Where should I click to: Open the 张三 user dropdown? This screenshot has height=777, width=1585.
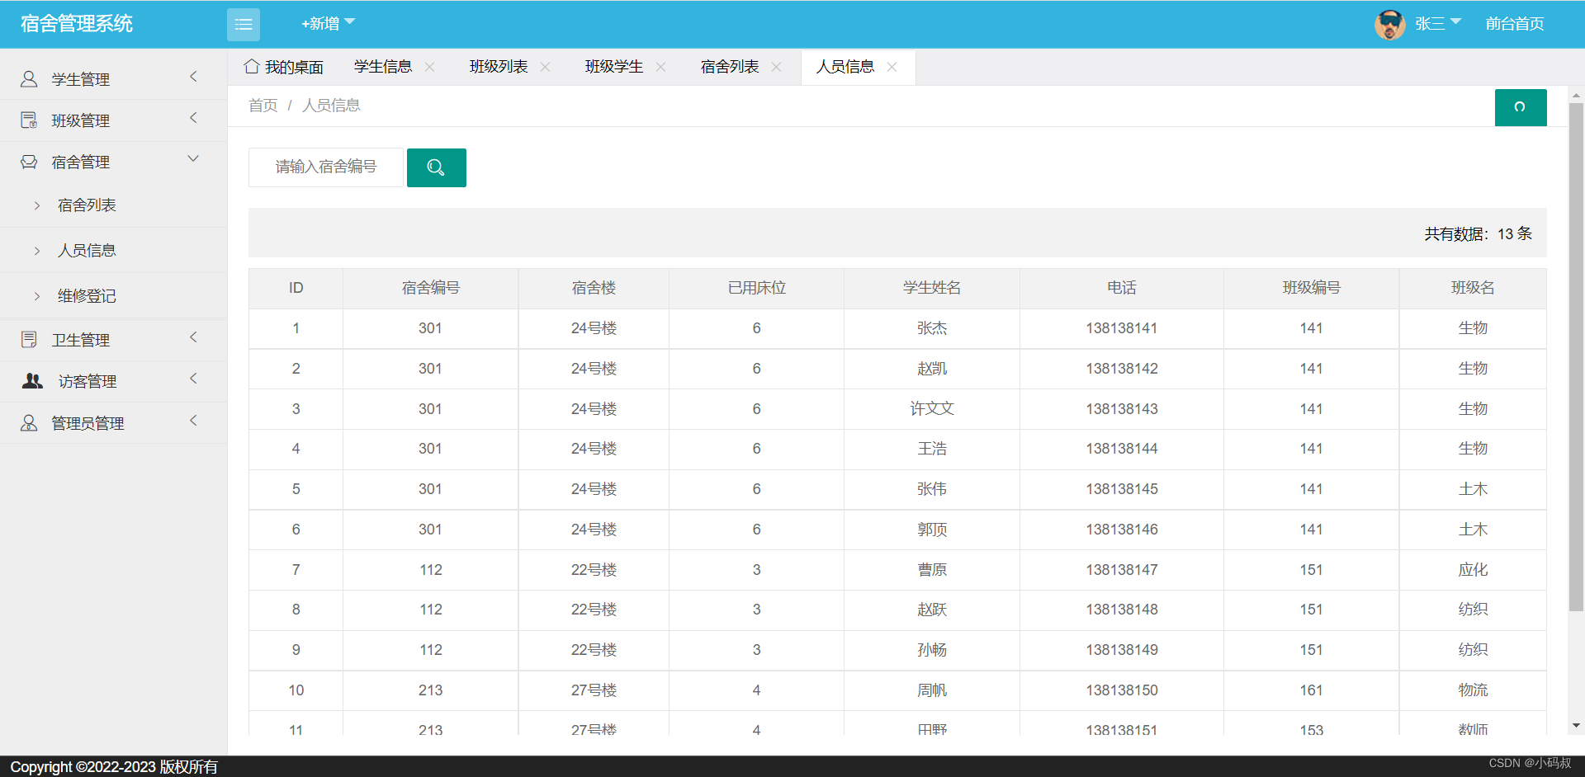coord(1438,23)
